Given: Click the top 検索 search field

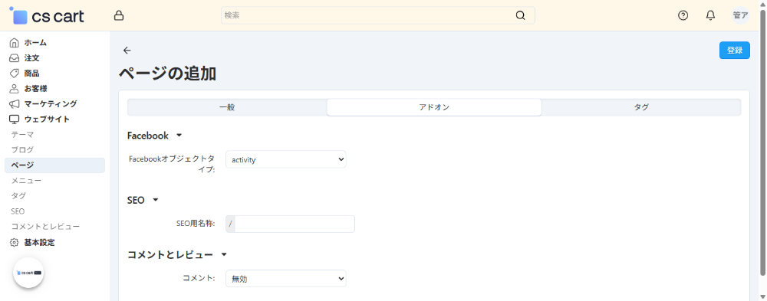Looking at the screenshot, I should click(377, 15).
